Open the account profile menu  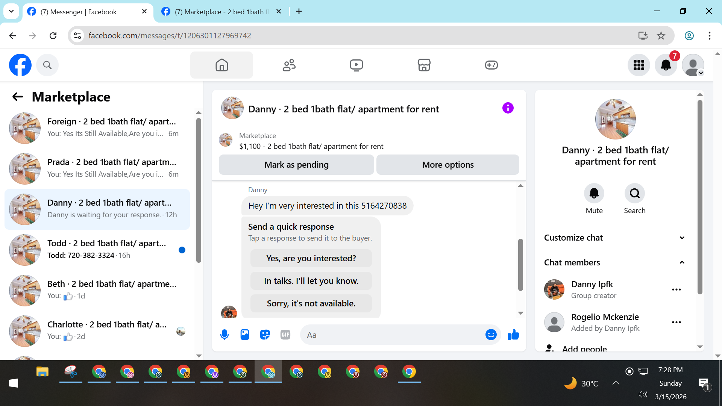pyautogui.click(x=693, y=65)
